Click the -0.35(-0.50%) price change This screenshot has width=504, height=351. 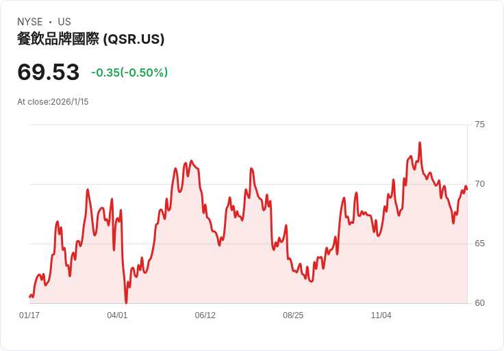tap(129, 73)
